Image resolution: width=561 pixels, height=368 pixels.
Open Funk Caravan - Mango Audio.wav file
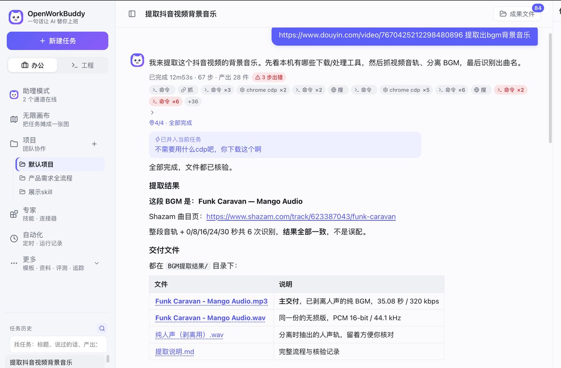point(210,318)
